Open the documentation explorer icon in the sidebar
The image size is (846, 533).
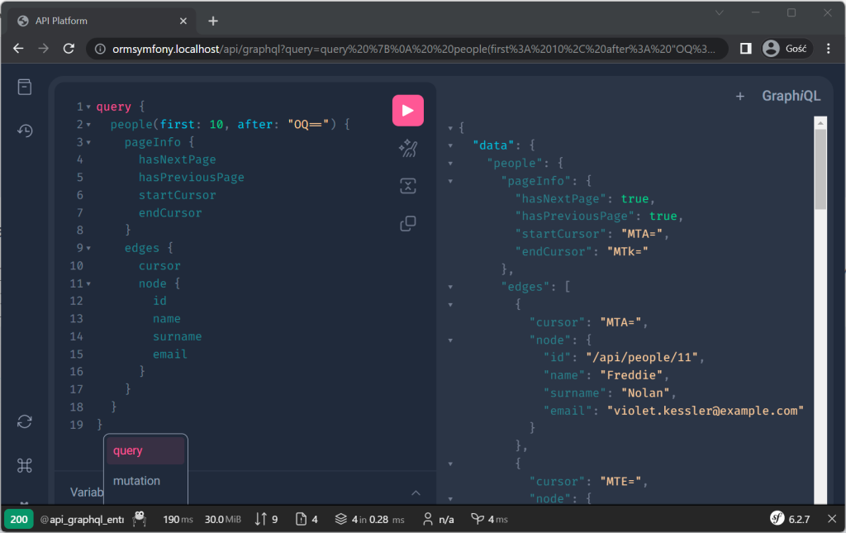tap(25, 87)
